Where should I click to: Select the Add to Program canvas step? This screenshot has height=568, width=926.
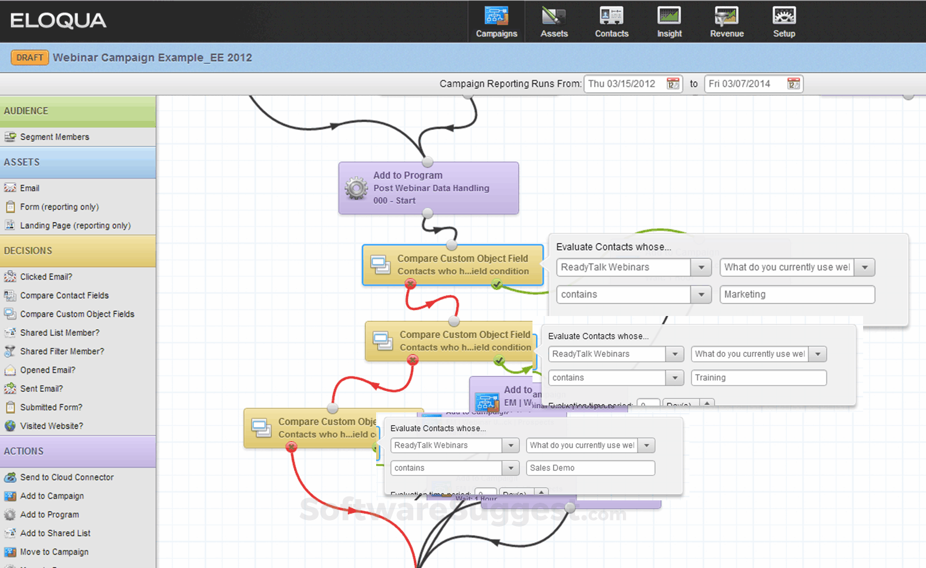(428, 188)
